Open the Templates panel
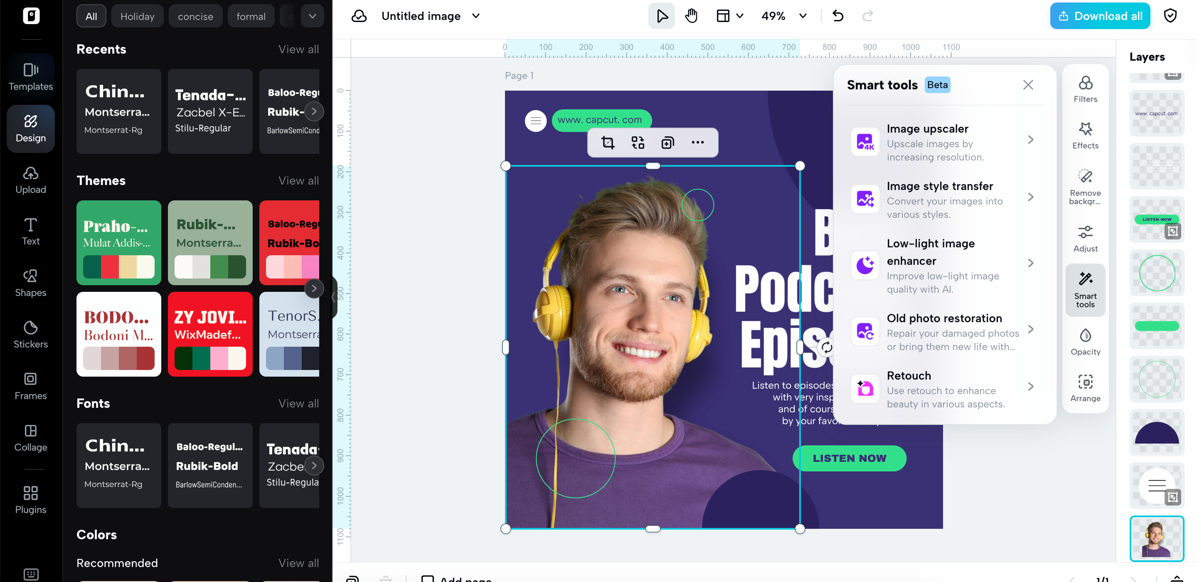The width and height of the screenshot is (1197, 582). point(31,77)
